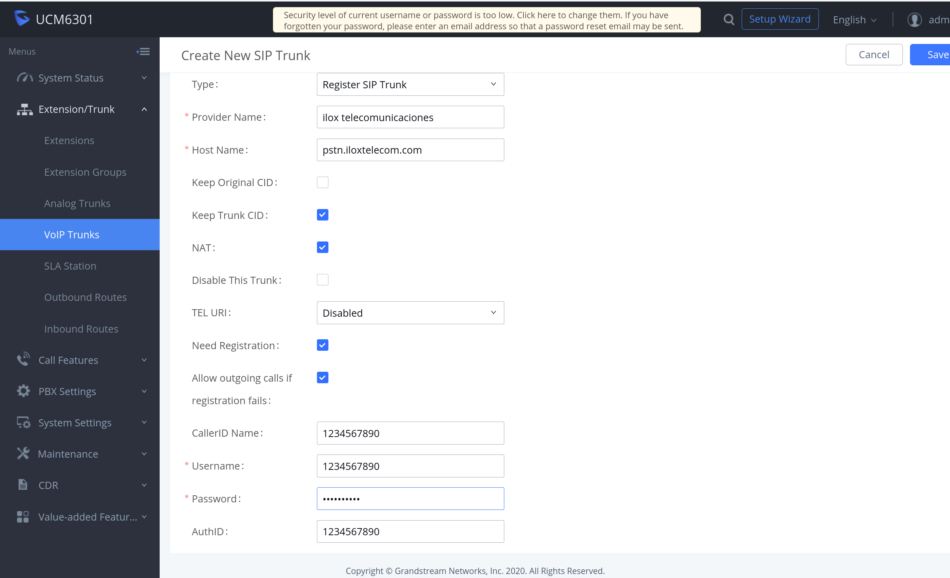The height and width of the screenshot is (578, 950).
Task: Click the PBX Settings gear icon
Action: 23,391
